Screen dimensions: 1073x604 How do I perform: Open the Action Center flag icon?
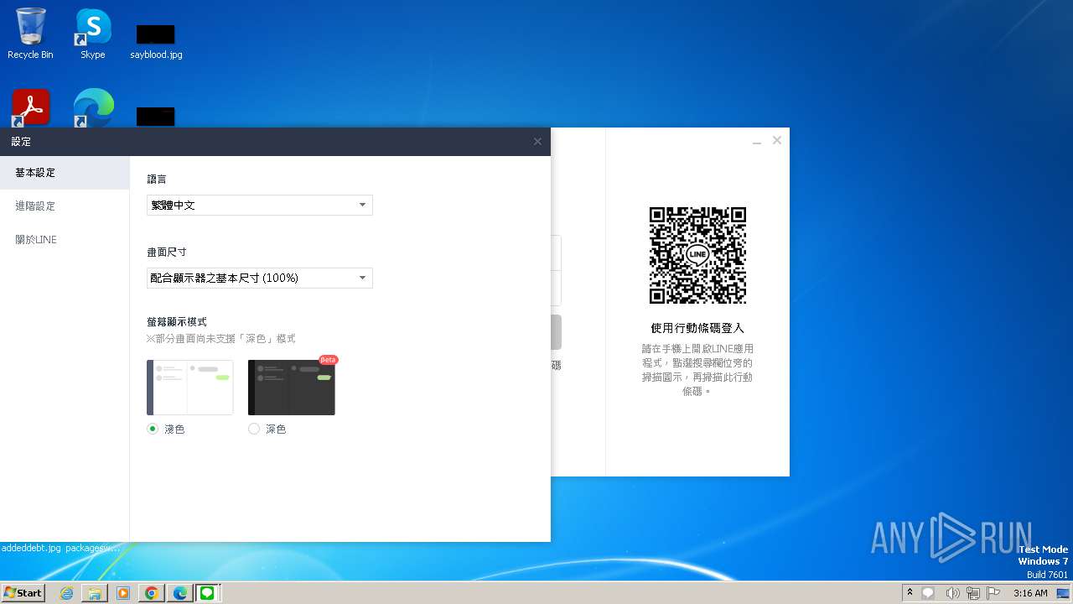pyautogui.click(x=993, y=593)
